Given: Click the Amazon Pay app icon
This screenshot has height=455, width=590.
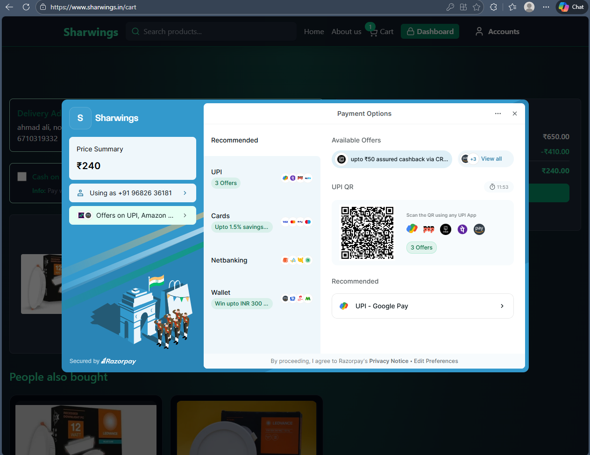Looking at the screenshot, I should (x=479, y=229).
